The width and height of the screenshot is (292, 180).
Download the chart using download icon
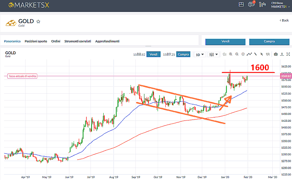[282, 54]
